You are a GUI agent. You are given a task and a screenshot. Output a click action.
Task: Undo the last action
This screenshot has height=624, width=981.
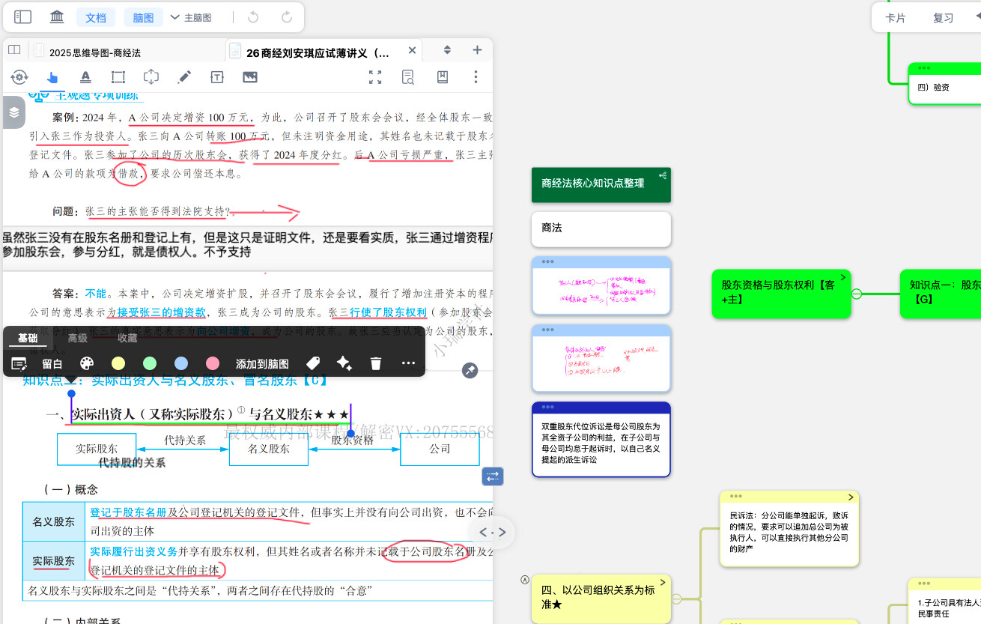point(254,16)
